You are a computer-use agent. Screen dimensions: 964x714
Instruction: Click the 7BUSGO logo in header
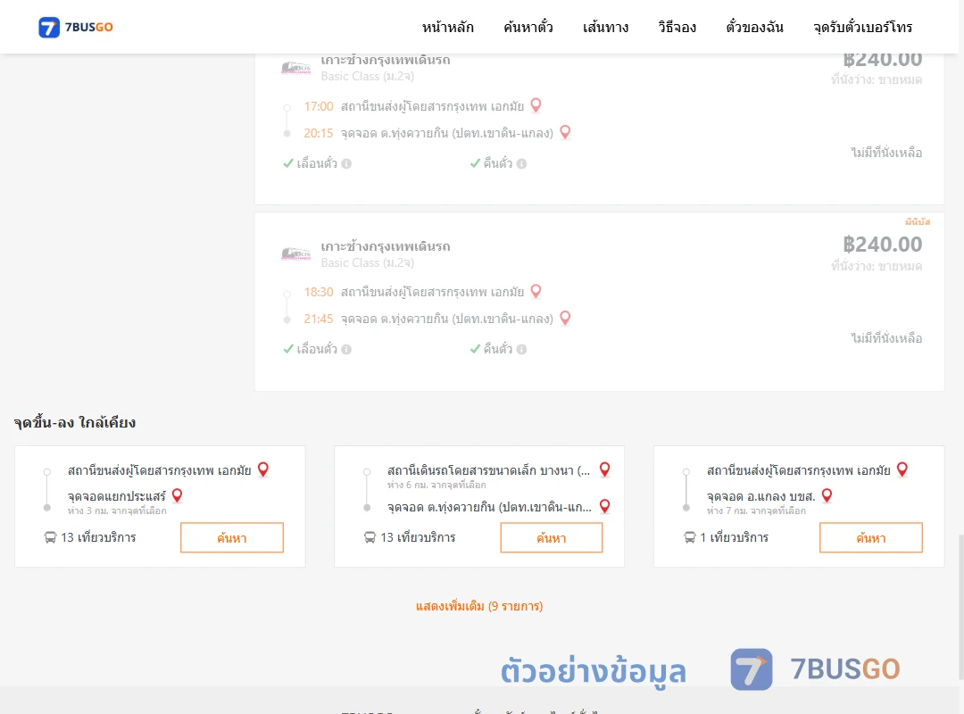(76, 27)
